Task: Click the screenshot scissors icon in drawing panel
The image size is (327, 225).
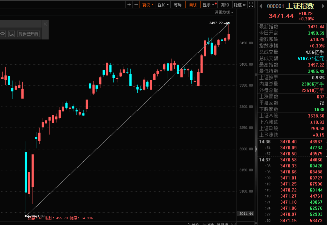Action: 11,33
